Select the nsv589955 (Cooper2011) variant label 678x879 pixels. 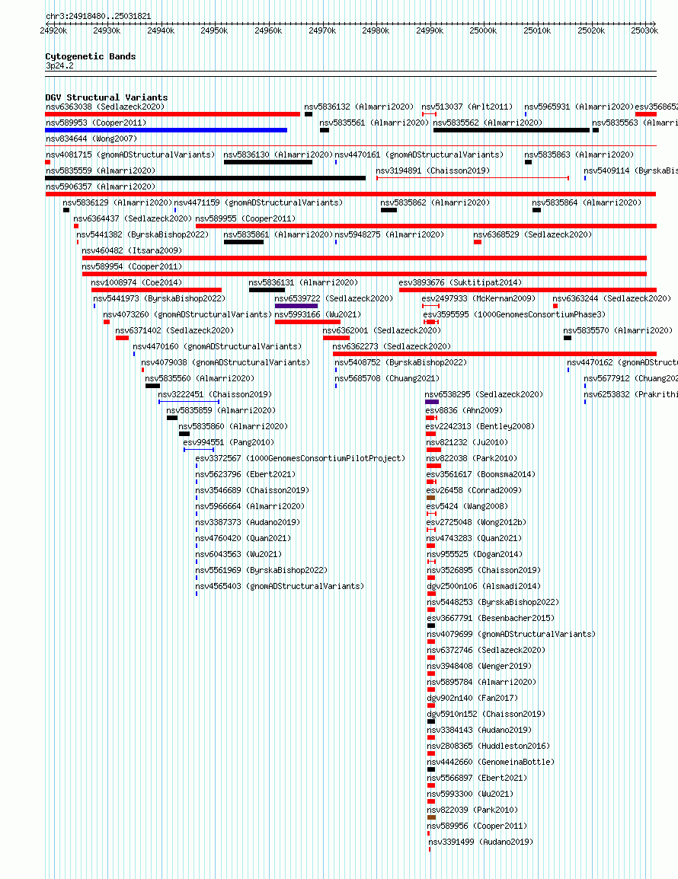[x=245, y=218]
